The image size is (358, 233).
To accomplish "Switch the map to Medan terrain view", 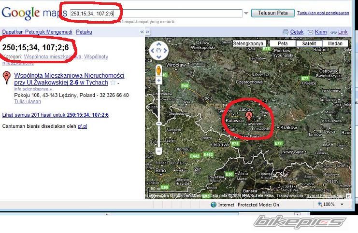I will (x=335, y=43).
